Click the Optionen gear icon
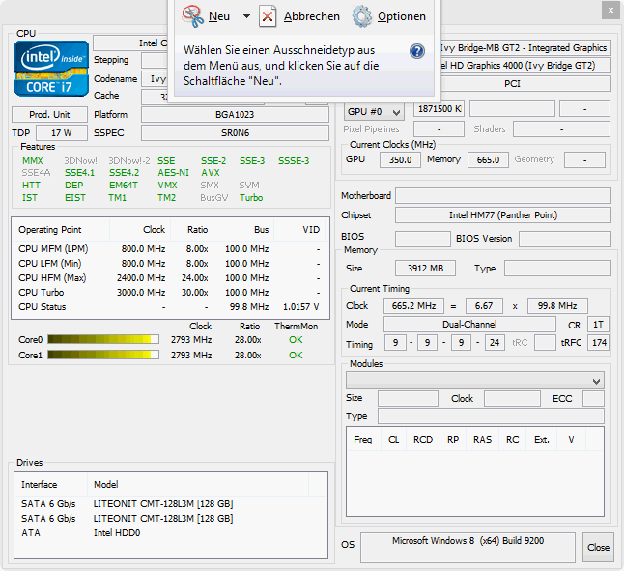624x571 pixels. point(362,16)
